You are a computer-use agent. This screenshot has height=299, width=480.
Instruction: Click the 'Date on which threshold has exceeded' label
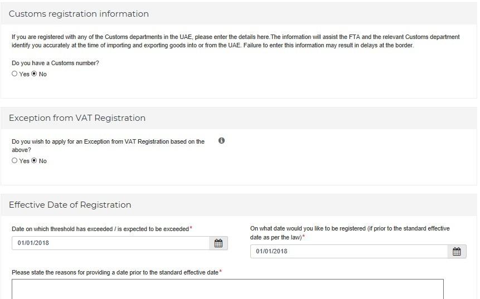[100, 229]
